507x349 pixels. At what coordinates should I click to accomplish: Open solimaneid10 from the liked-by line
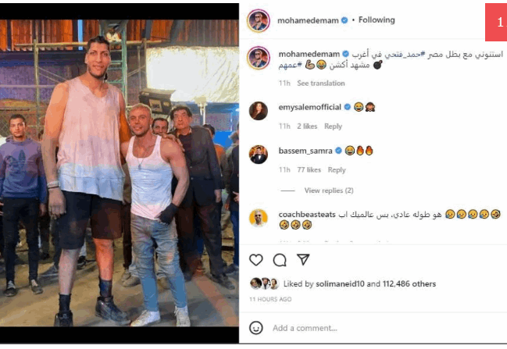pos(340,283)
